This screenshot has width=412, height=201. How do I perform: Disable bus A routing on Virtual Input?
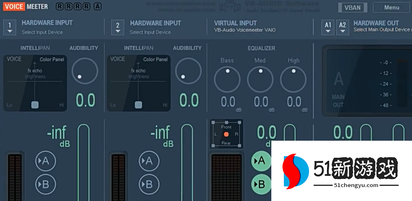(260, 161)
